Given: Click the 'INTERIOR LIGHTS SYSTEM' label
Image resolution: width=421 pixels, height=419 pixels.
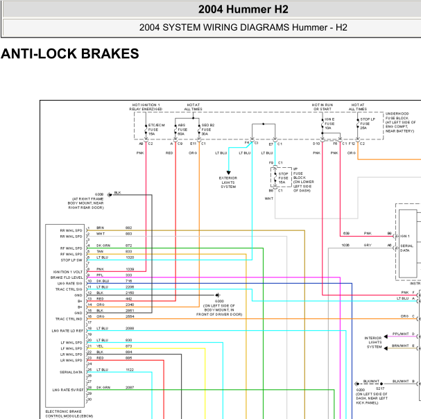Looking at the screenshot, I should 373,343.
